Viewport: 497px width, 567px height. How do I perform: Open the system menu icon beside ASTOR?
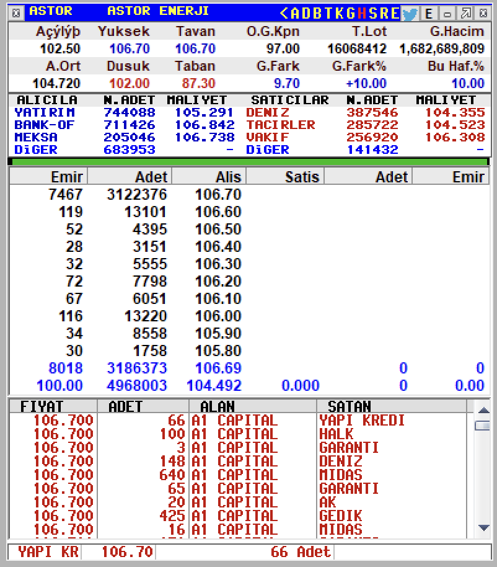[16, 13]
